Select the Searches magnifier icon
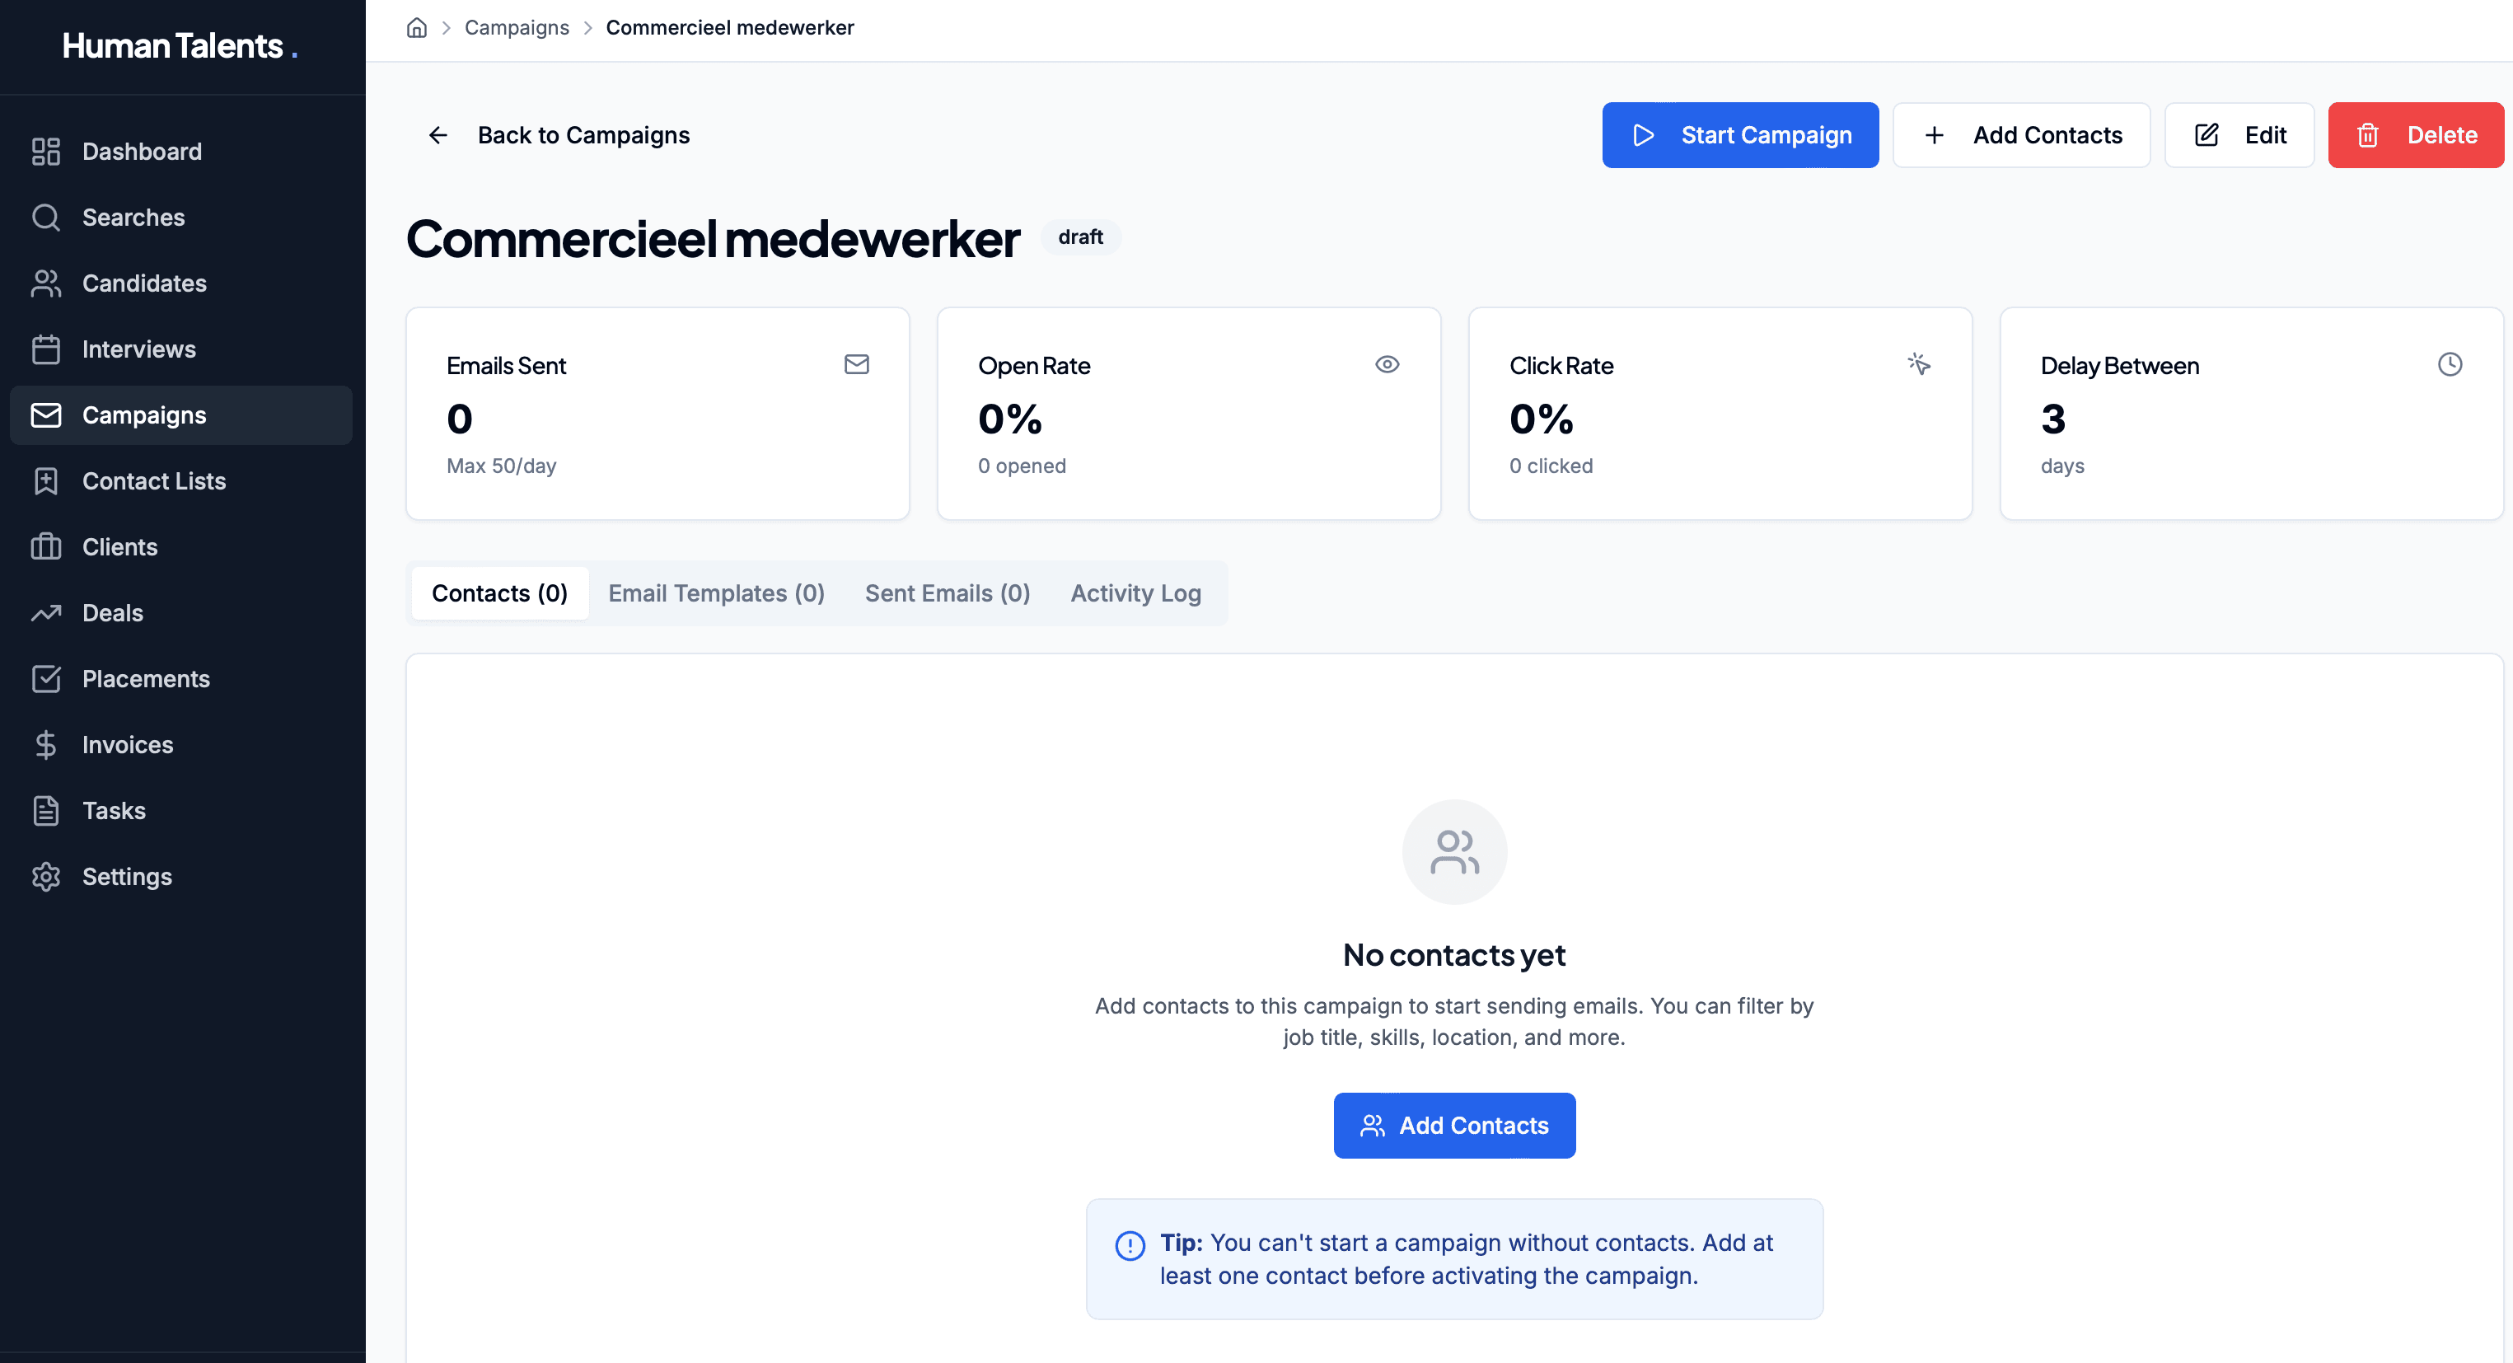 (x=46, y=217)
